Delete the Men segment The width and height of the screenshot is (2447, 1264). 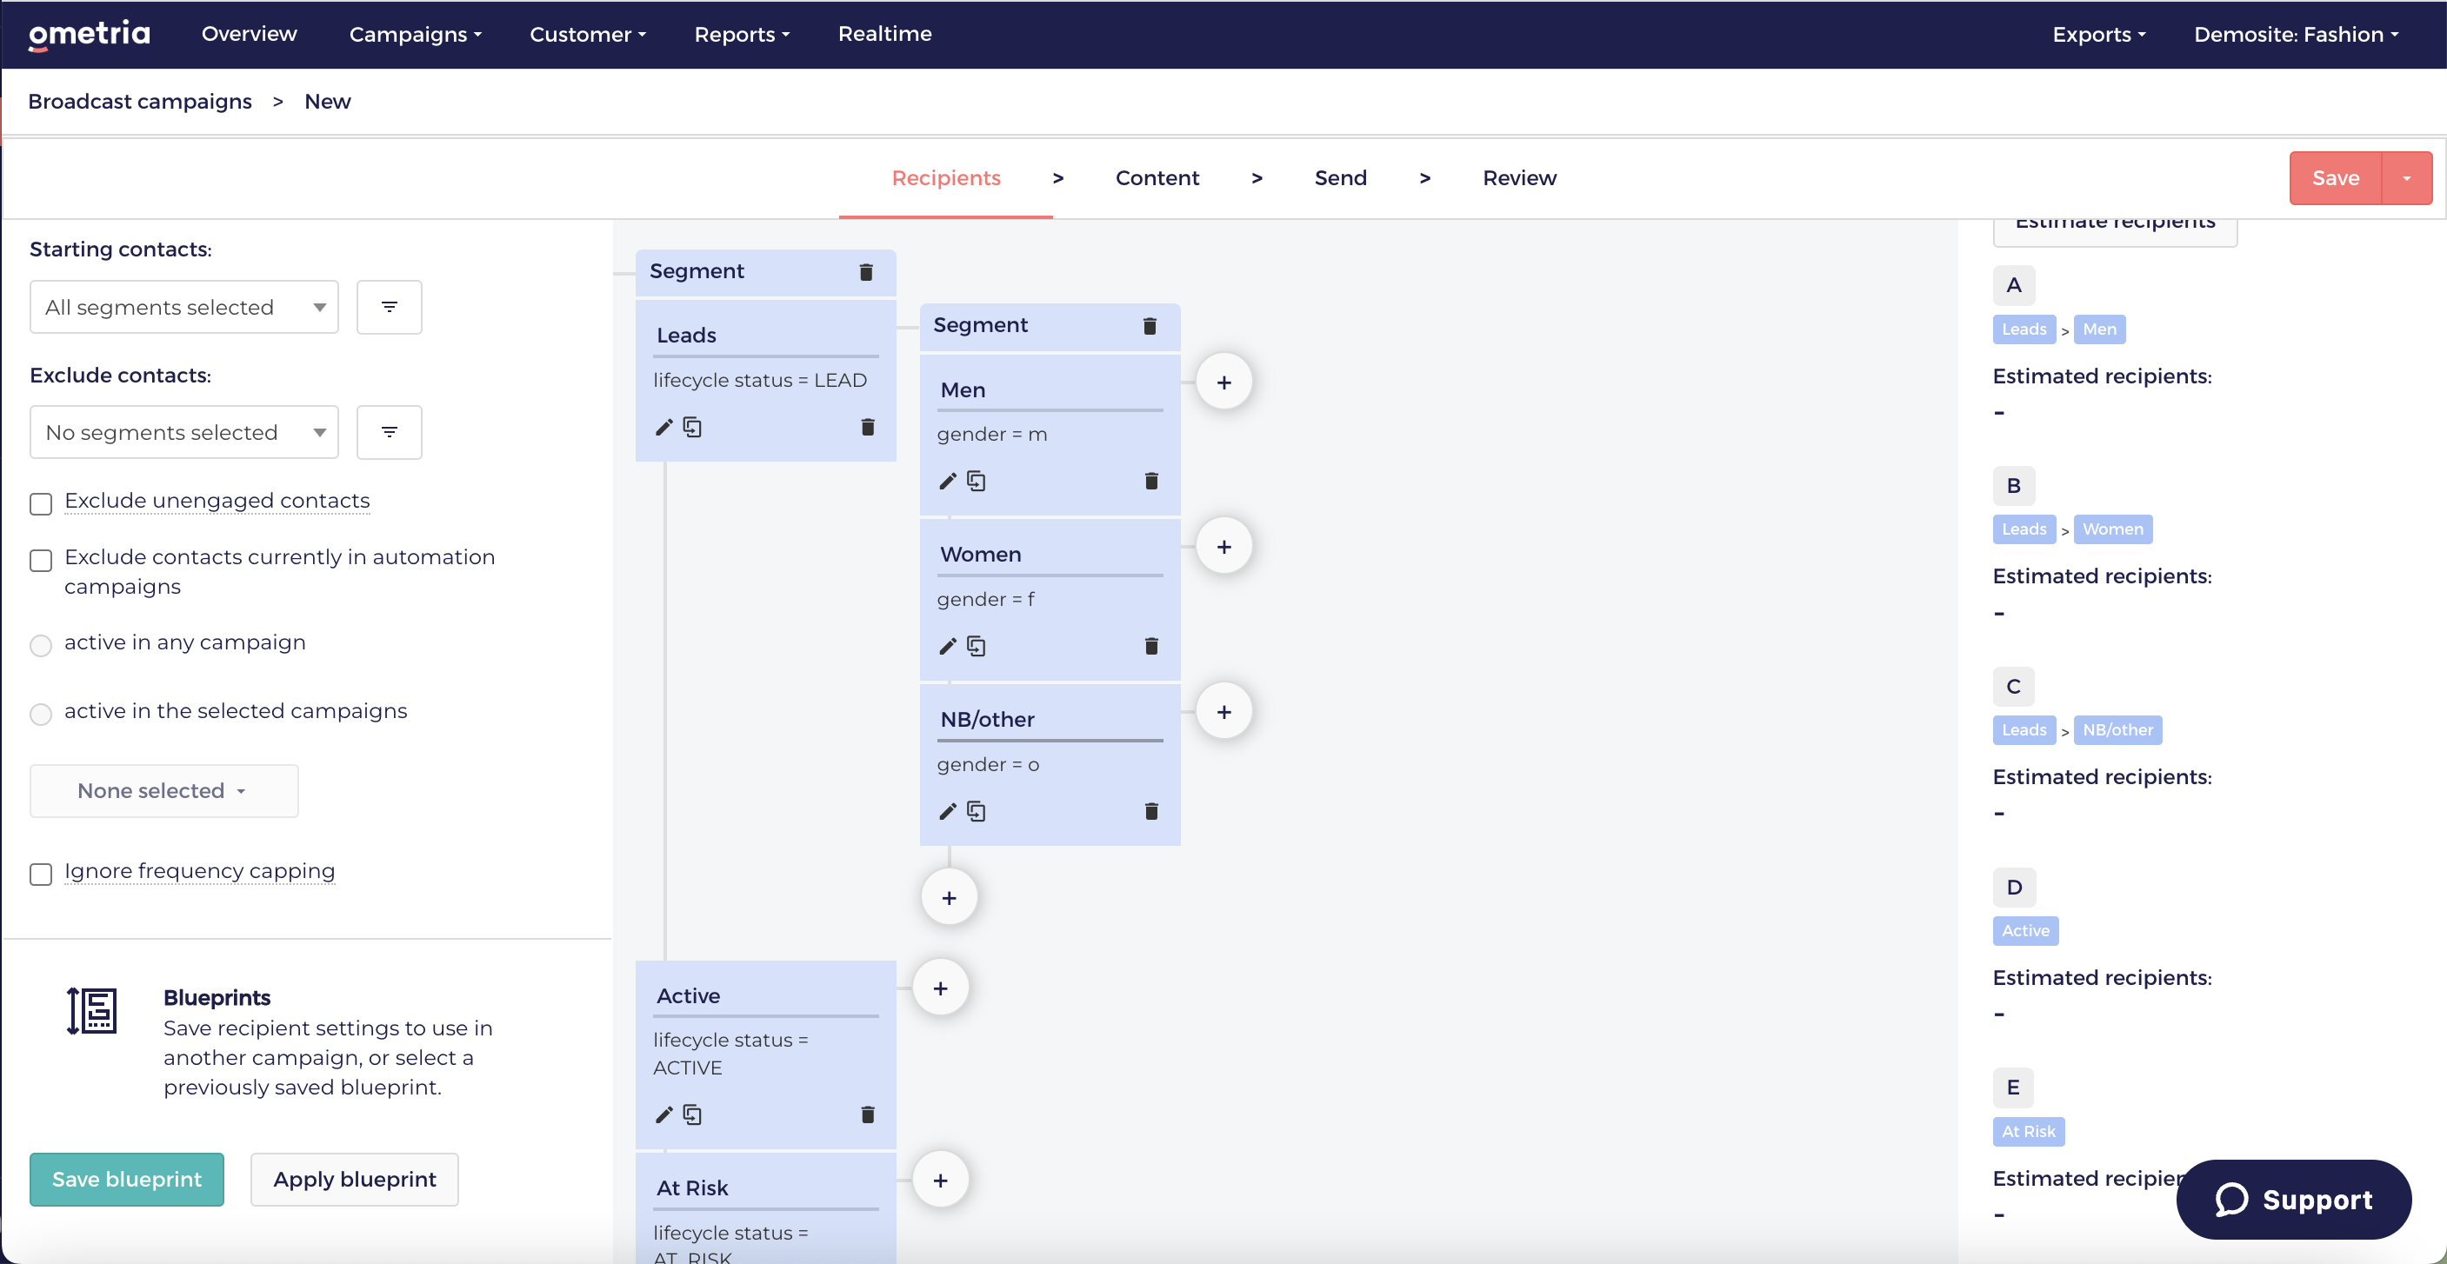point(1151,482)
